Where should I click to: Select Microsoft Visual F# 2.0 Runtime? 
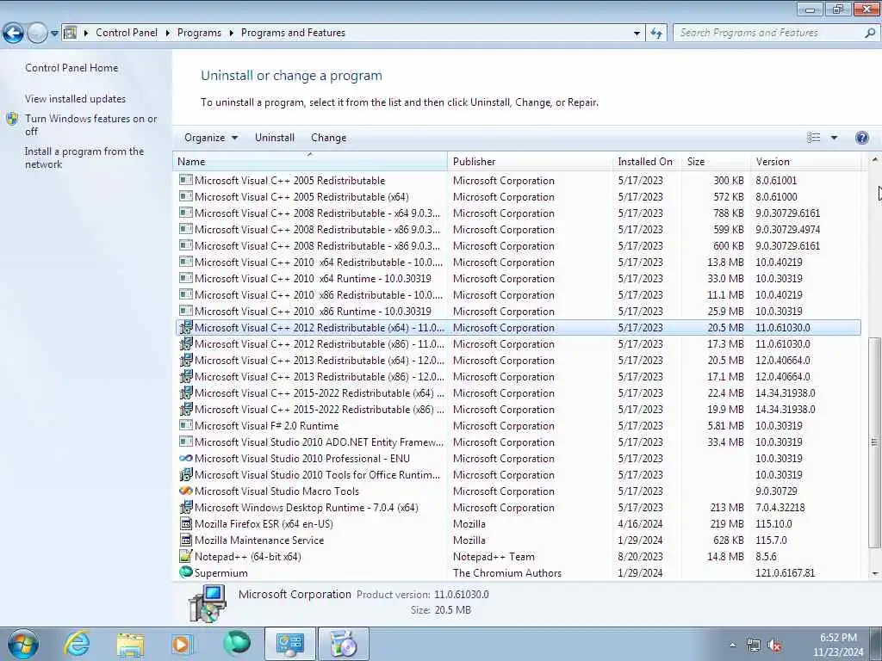519,425
